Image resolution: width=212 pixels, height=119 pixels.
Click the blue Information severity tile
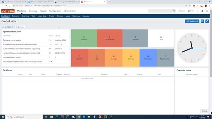[x=148, y=58]
